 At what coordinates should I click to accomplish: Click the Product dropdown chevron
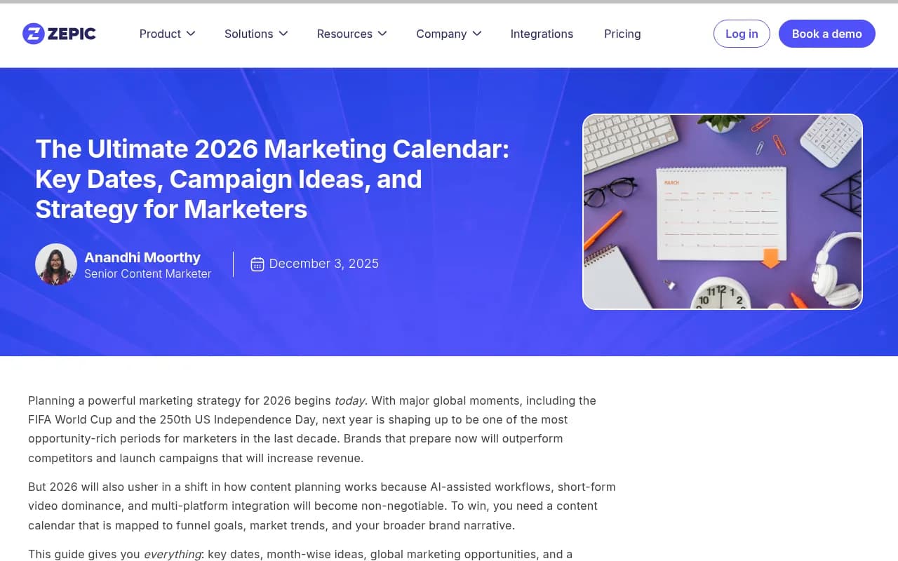pyautogui.click(x=190, y=33)
